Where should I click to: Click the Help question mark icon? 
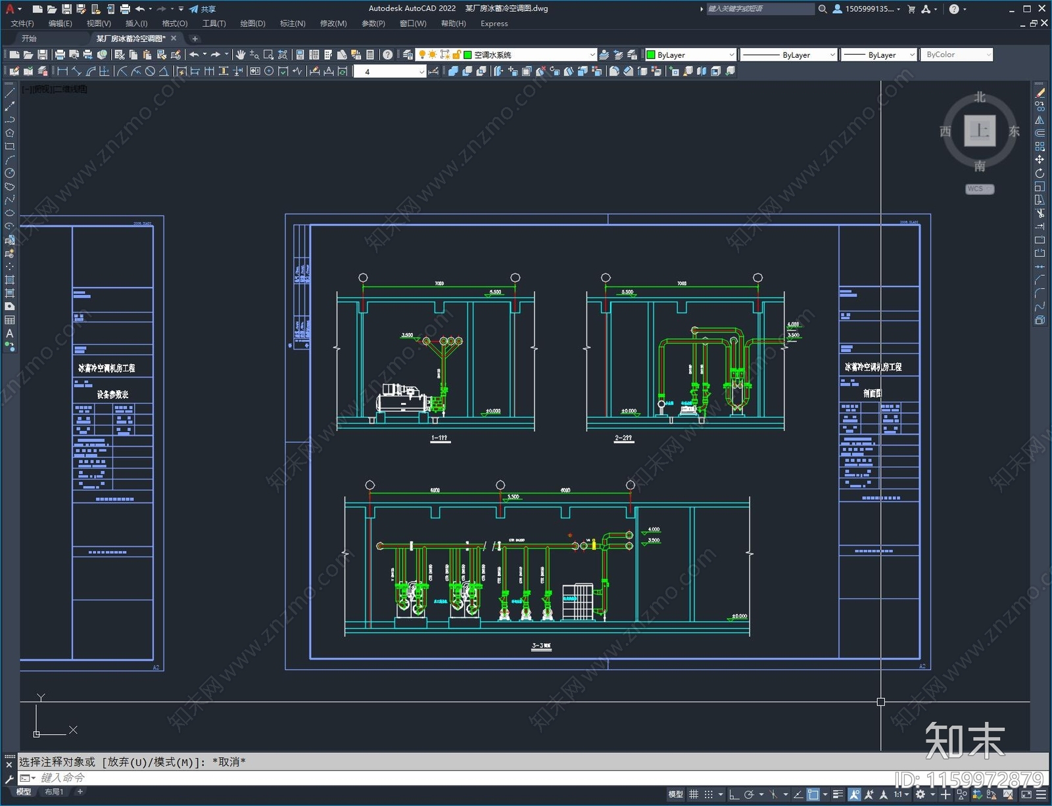[388, 55]
